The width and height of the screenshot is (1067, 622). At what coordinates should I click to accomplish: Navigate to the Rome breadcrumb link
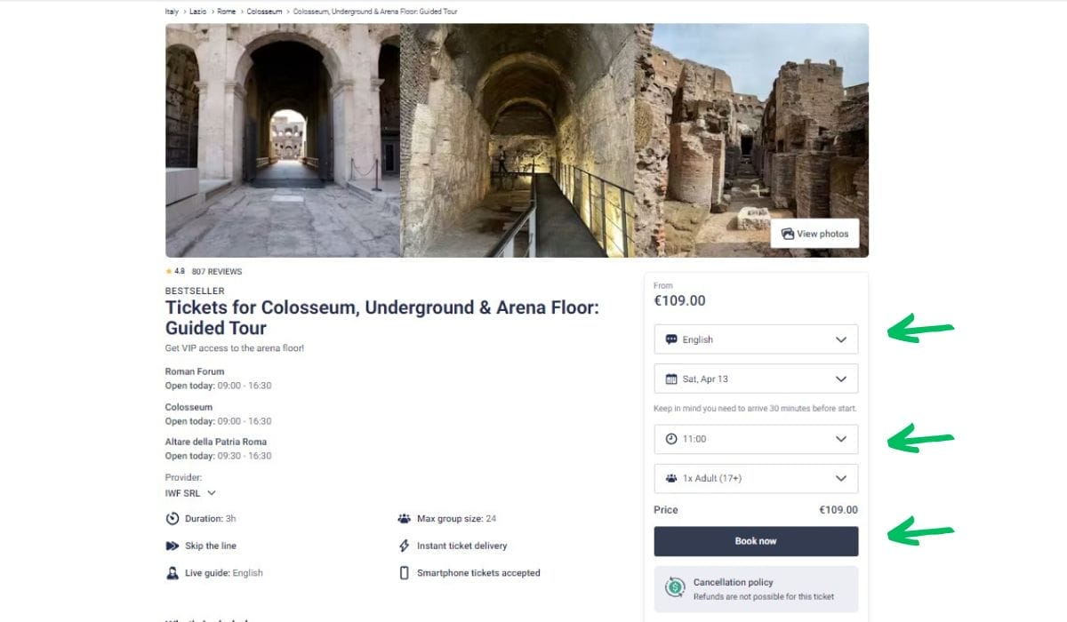coord(226,12)
